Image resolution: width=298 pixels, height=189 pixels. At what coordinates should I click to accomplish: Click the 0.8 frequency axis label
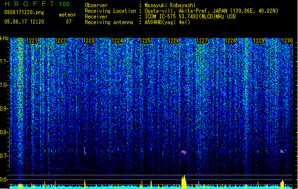click(4, 132)
